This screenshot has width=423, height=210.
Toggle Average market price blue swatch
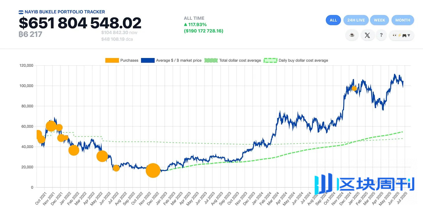pyautogui.click(x=148, y=60)
